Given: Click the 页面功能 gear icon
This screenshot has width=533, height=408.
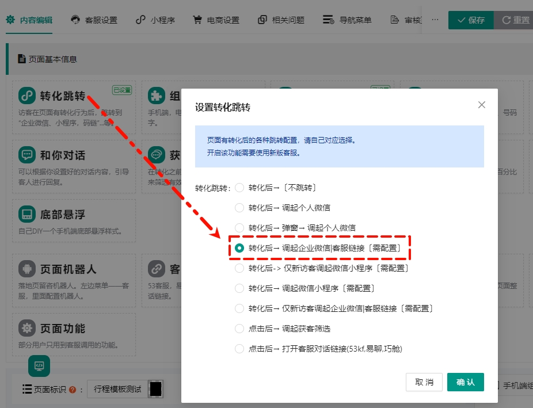Looking at the screenshot, I should [x=26, y=329].
